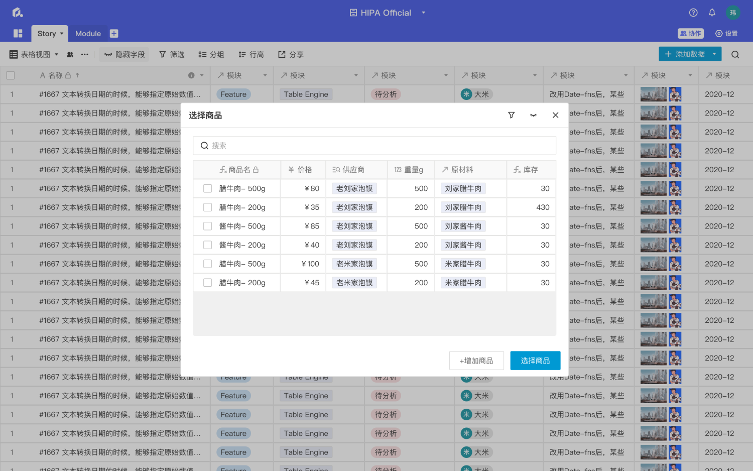Expand the 名称 column header dropdown
This screenshot has height=471, width=753.
click(x=202, y=75)
